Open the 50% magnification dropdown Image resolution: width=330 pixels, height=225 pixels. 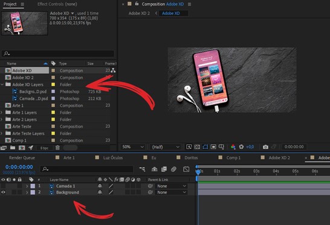pyautogui.click(x=133, y=147)
